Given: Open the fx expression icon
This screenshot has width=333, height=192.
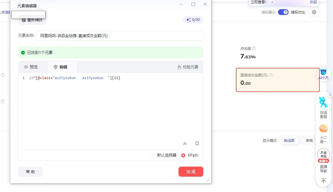Looking at the screenshot, I should coord(185,144).
